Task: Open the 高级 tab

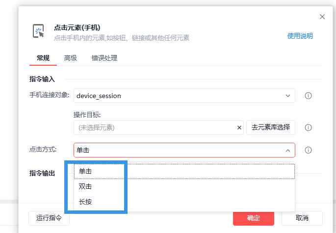Action: tap(71, 58)
